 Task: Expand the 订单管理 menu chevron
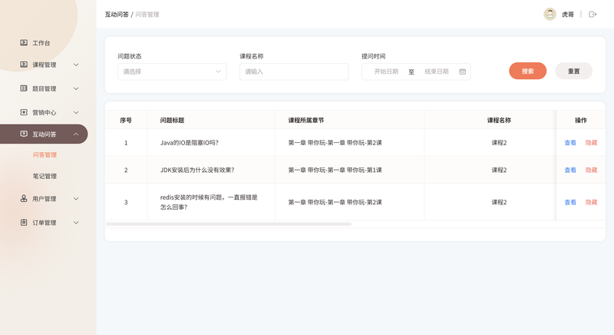tap(76, 223)
